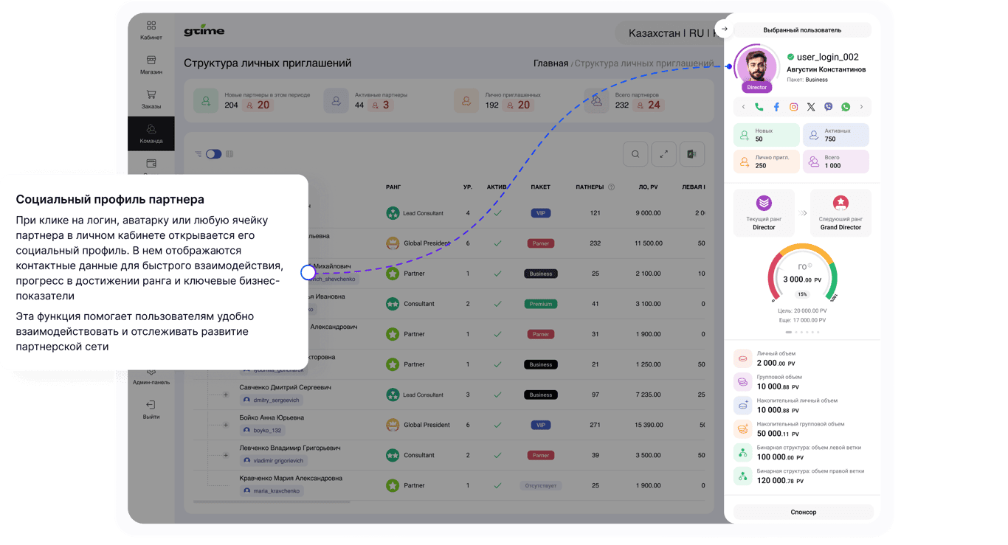1008x545 pixels.
Task: Go to Заказы in the sidebar
Action: click(151, 100)
